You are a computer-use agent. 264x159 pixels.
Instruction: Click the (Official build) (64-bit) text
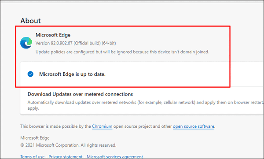(95, 43)
